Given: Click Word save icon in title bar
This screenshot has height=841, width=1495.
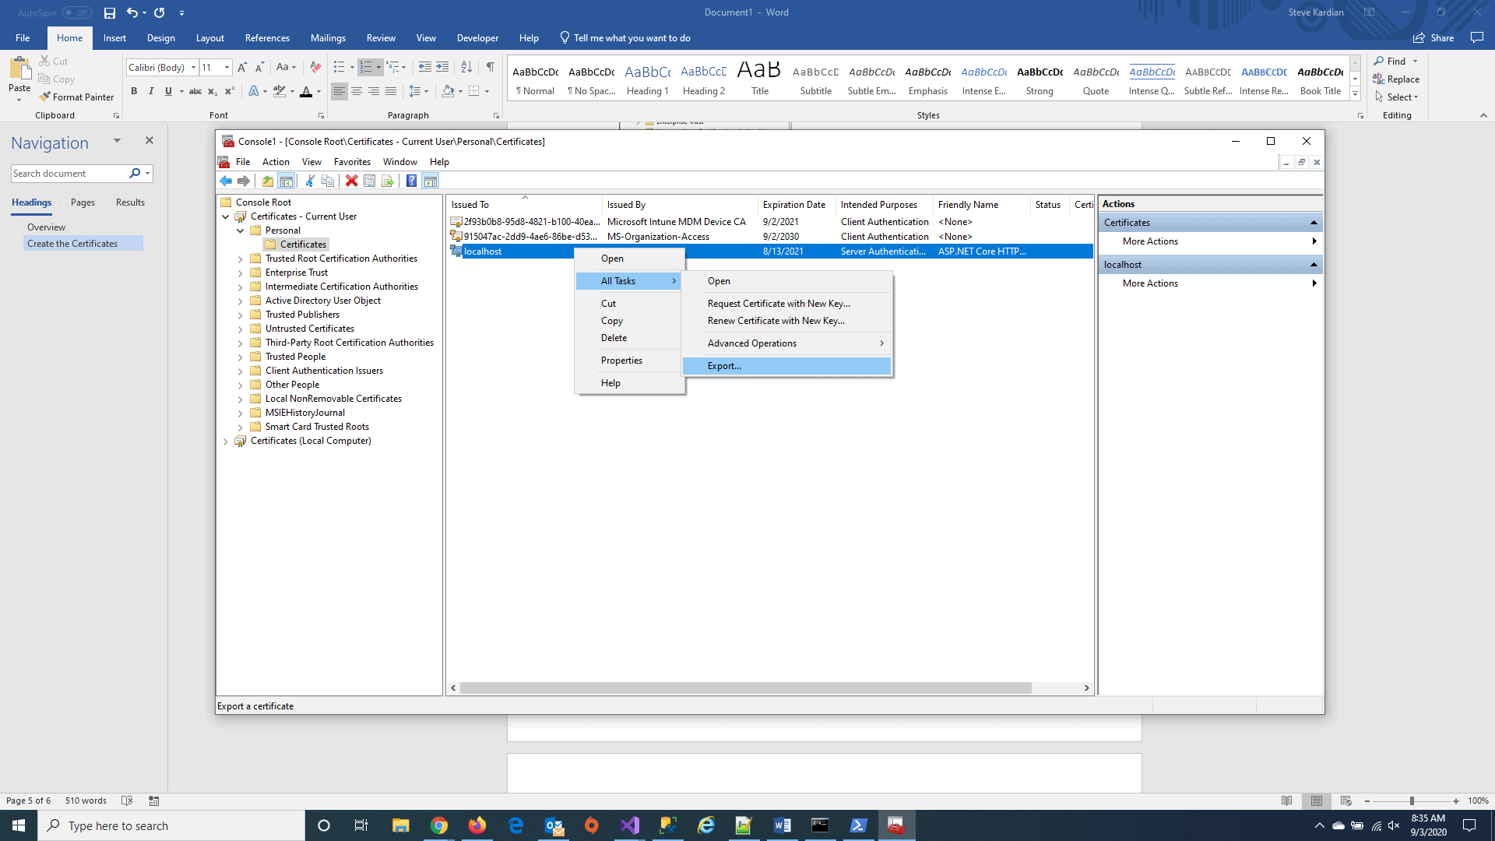Looking at the screenshot, I should tap(110, 12).
